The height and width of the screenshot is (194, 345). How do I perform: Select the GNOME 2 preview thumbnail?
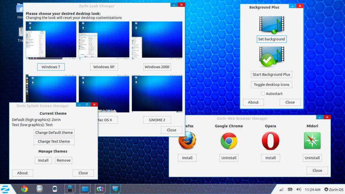[x=157, y=93]
